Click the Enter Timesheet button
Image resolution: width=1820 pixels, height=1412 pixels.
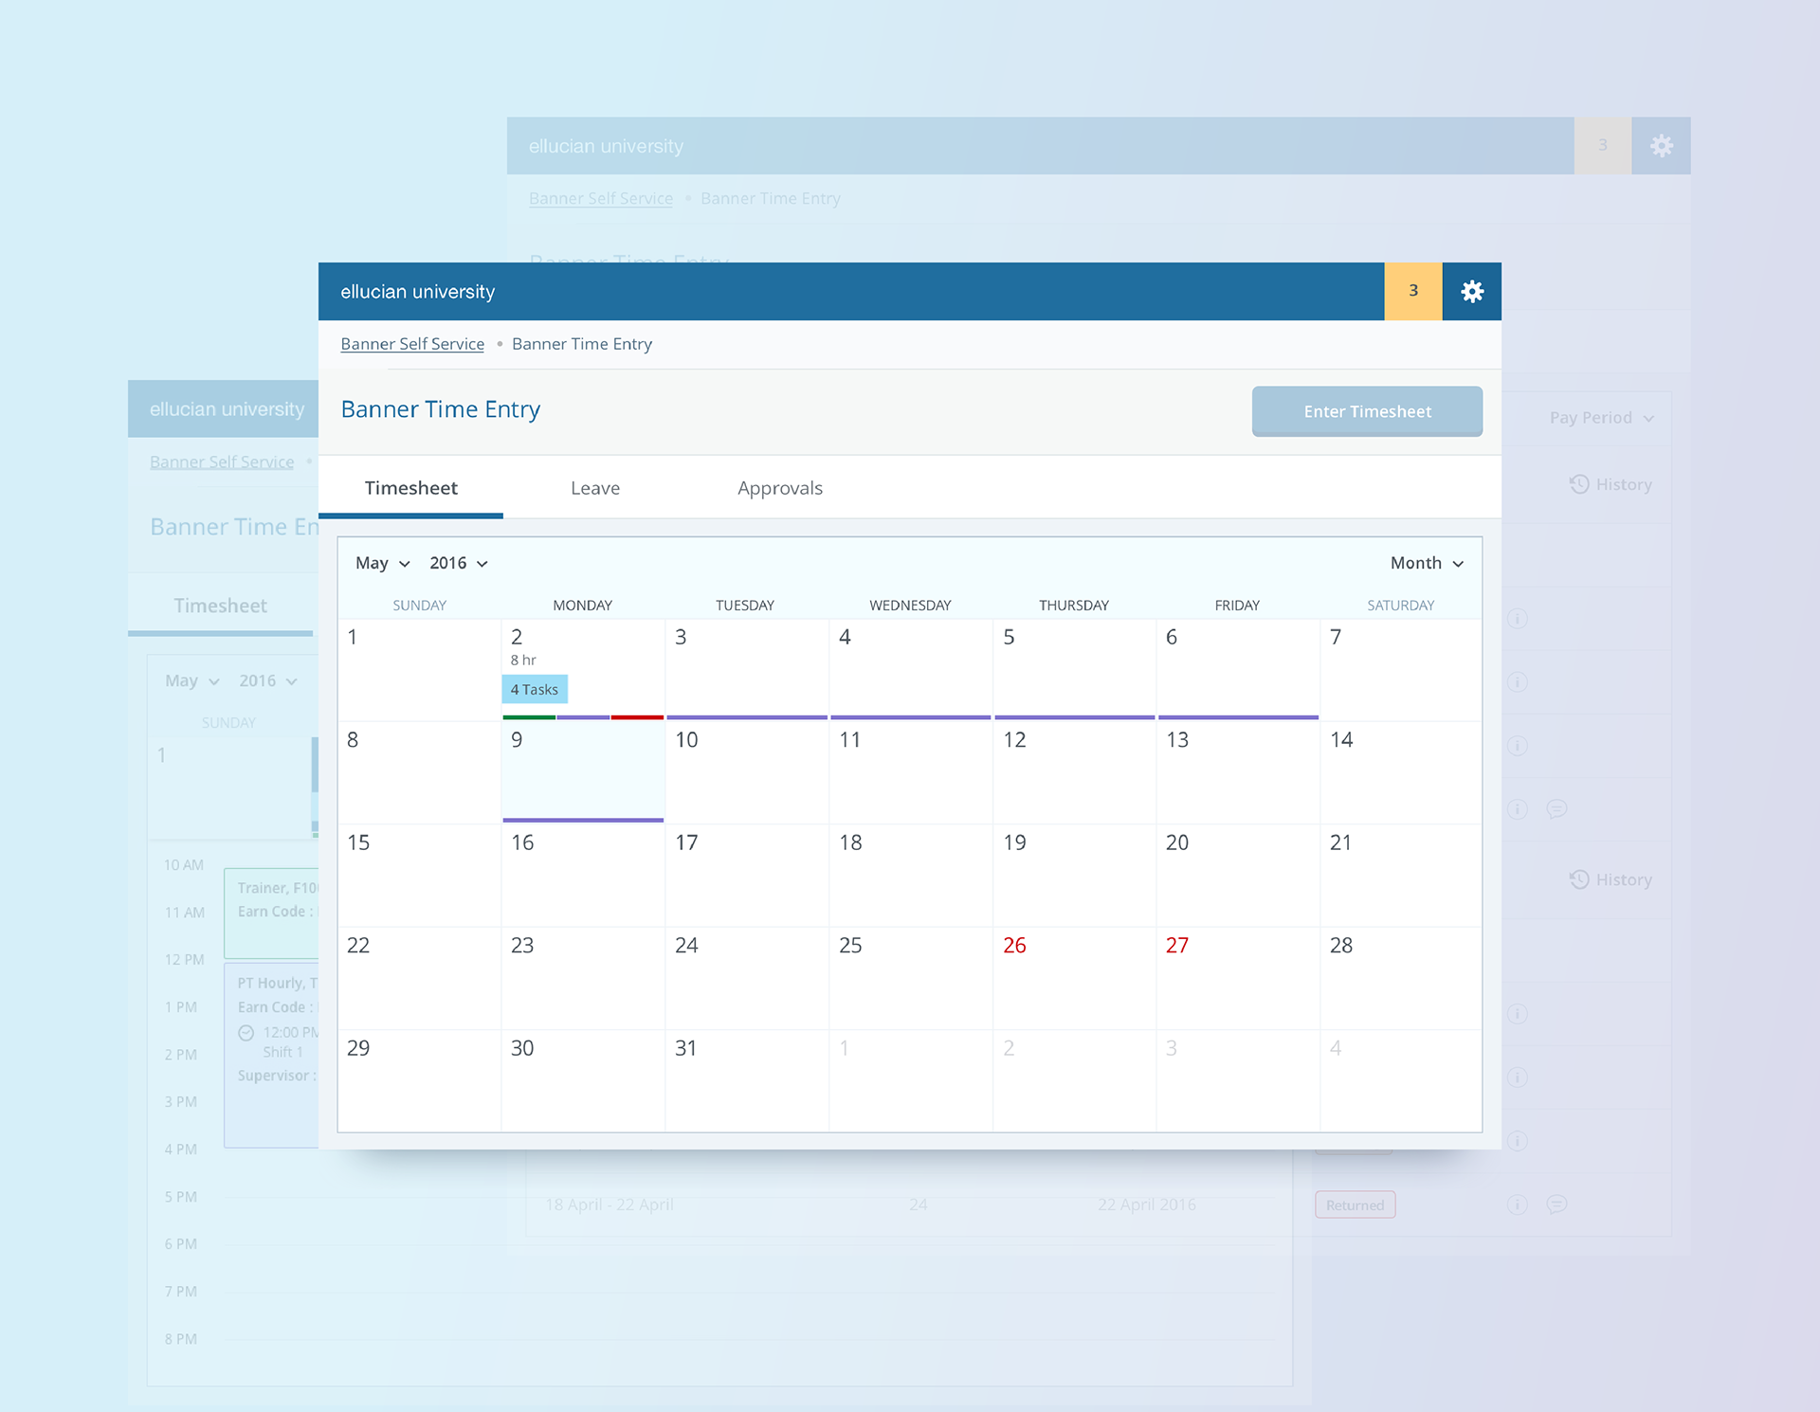pos(1367,411)
